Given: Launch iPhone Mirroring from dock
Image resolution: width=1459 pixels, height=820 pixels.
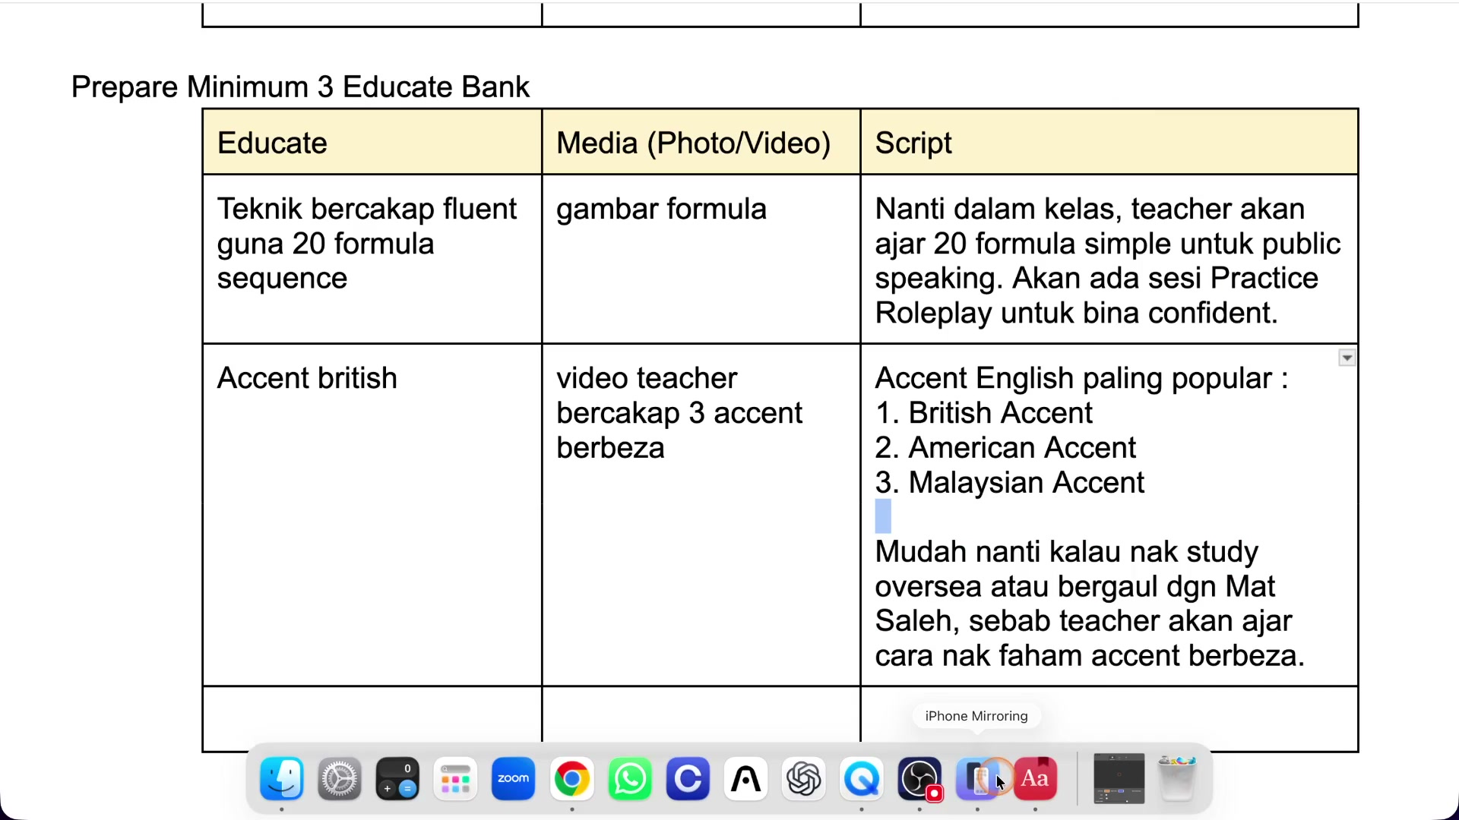Looking at the screenshot, I should tap(977, 779).
